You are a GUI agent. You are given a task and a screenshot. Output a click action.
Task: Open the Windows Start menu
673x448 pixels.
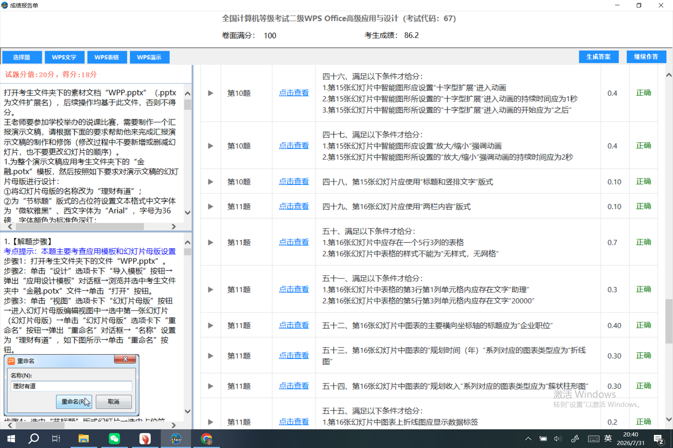11,439
